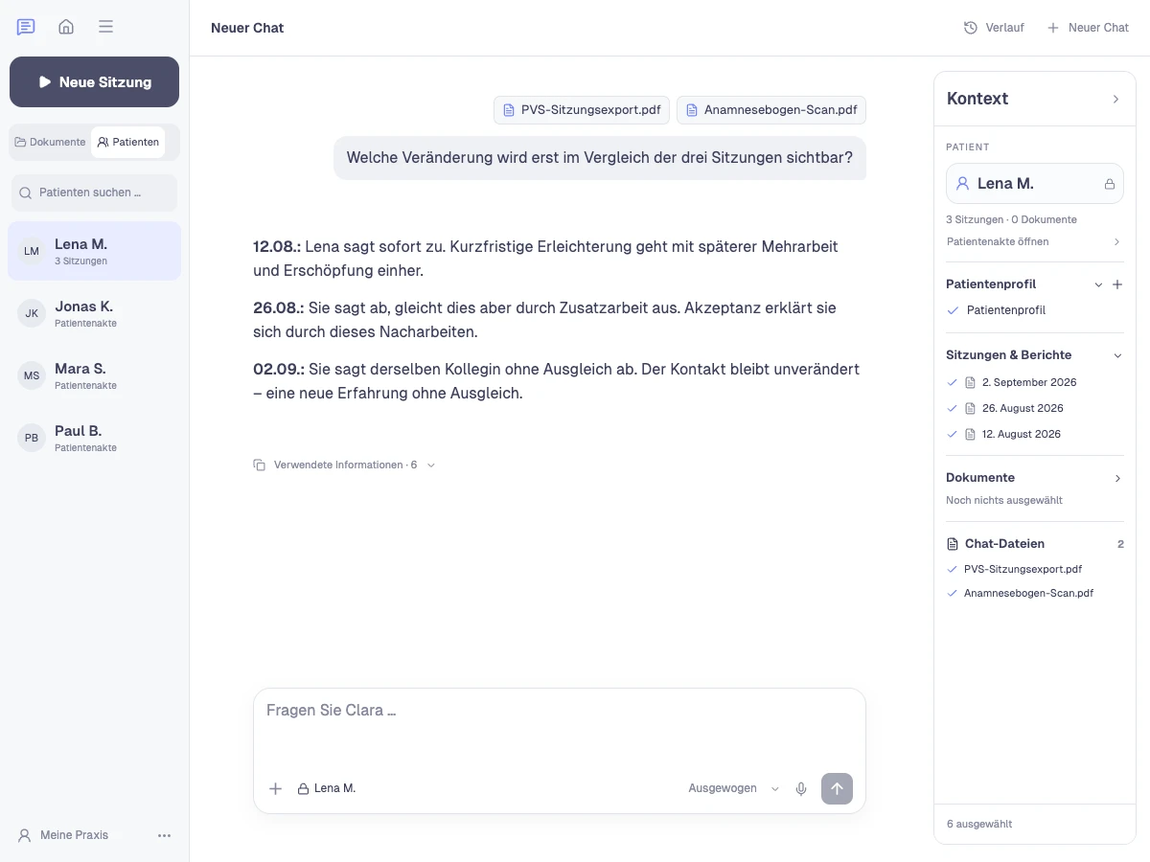Click the microphone icon
The width and height of the screenshot is (1150, 862).
801,788
